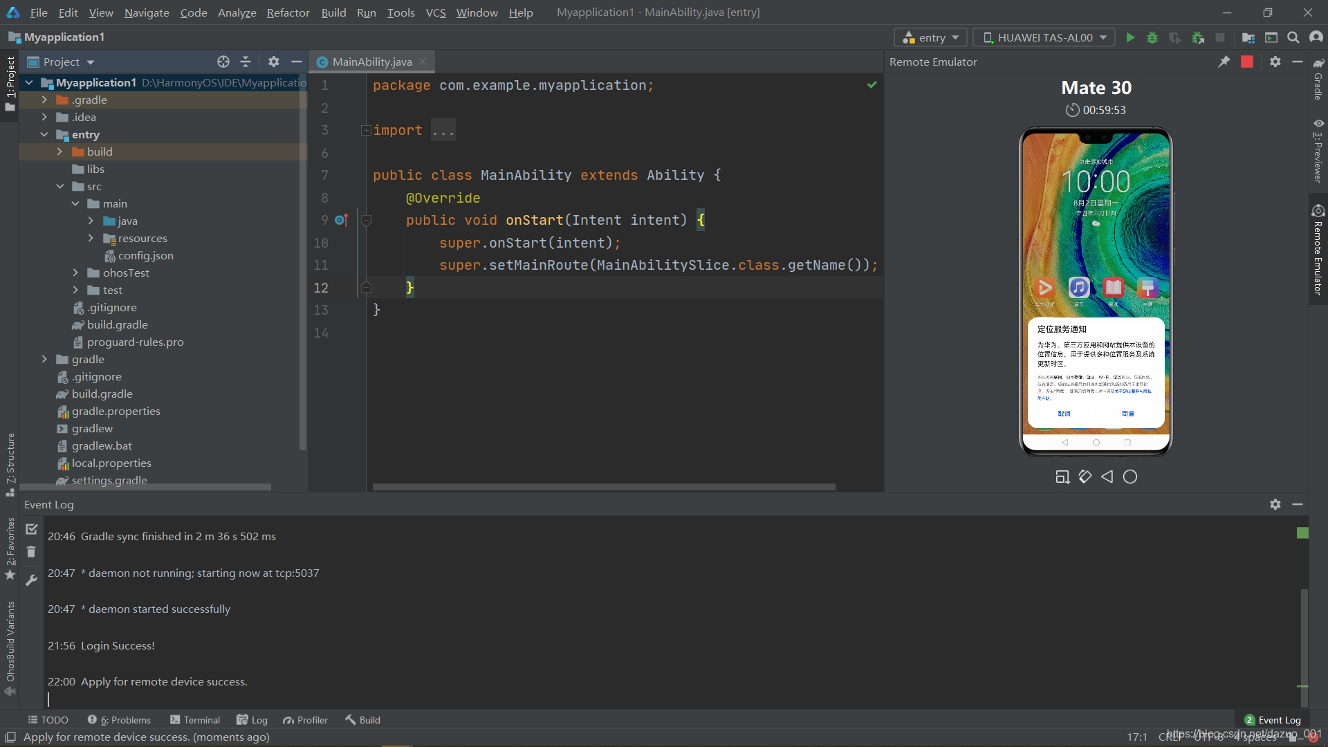Collapse the entry module folder
The image size is (1328, 747).
pos(44,134)
